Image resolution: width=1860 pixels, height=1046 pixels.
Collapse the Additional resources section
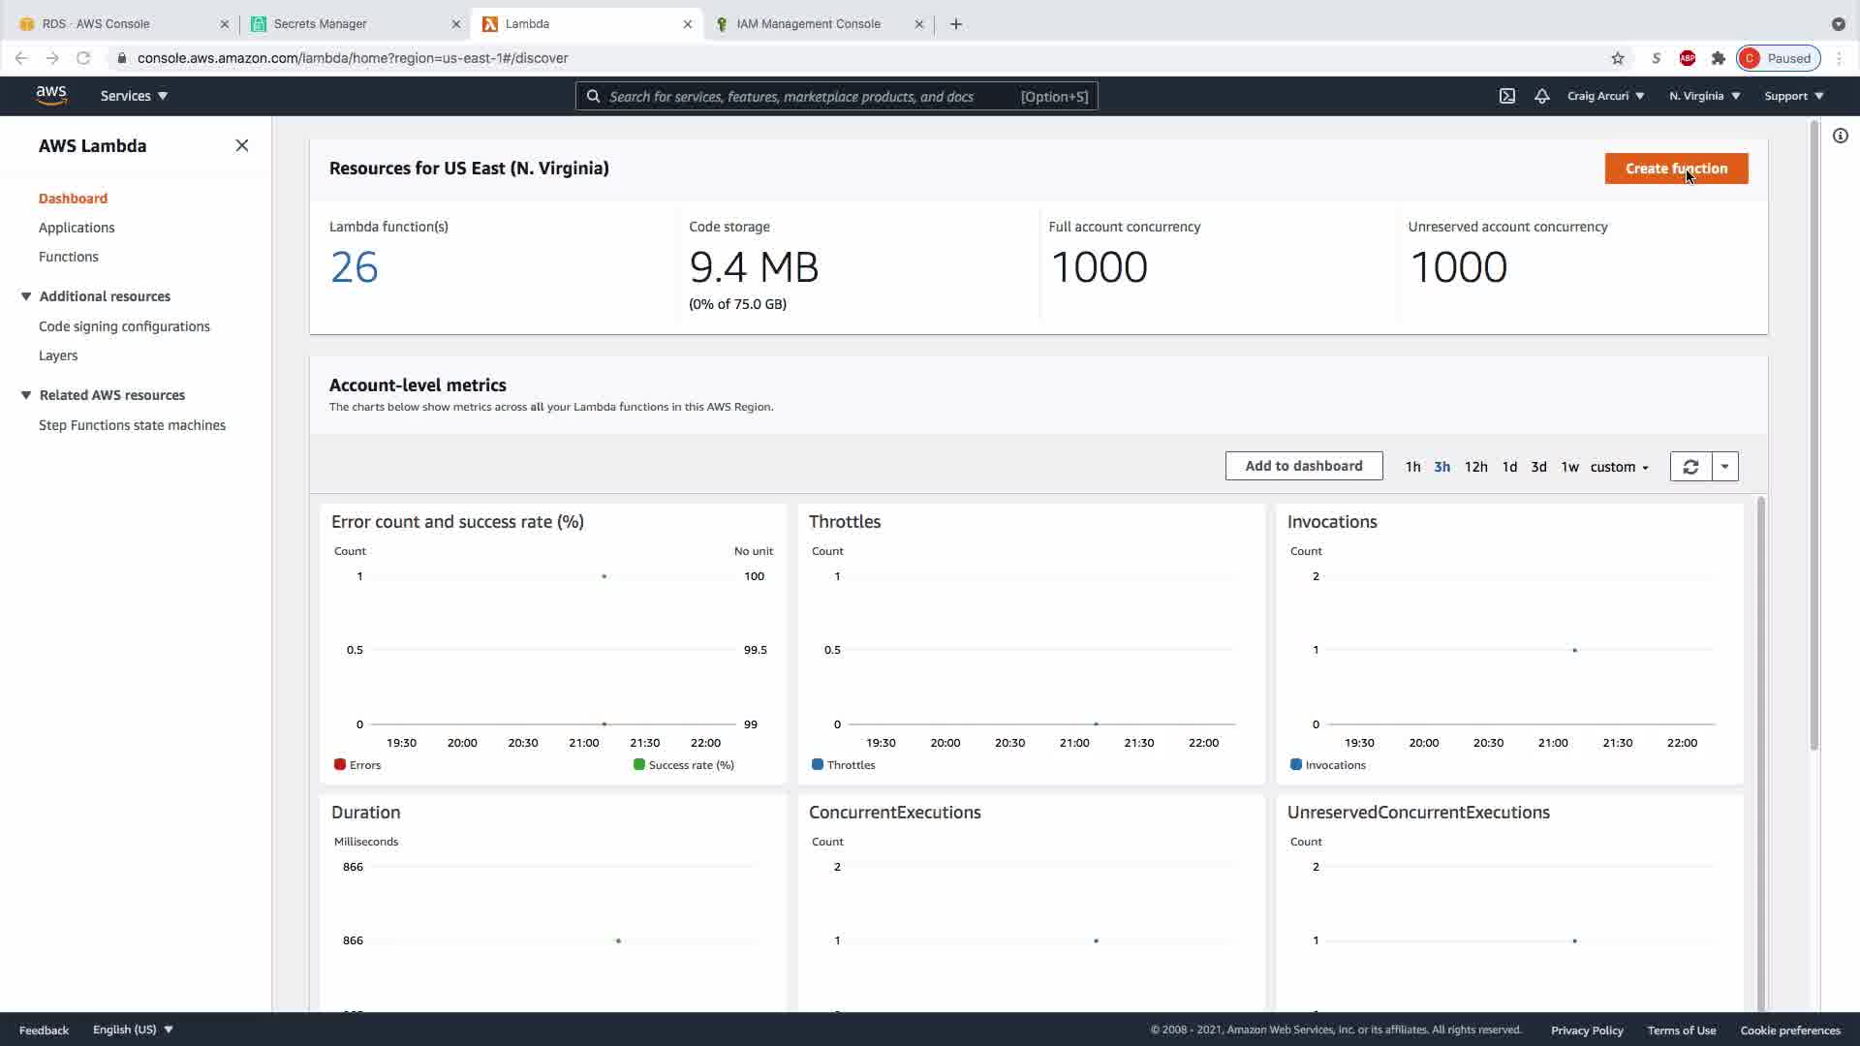(26, 296)
